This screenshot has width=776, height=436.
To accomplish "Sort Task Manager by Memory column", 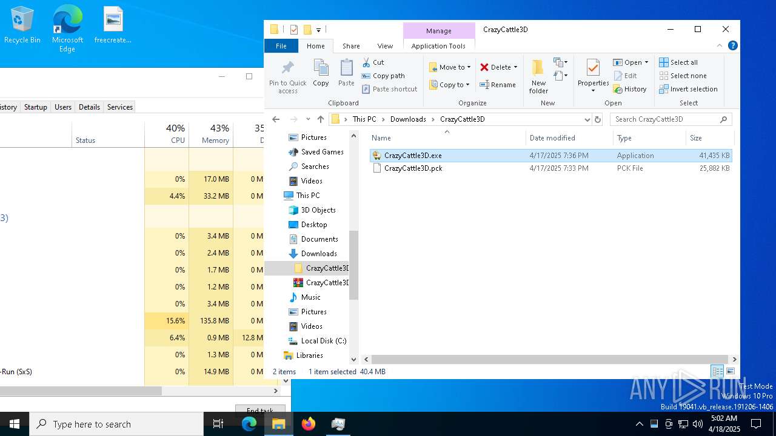I will pyautogui.click(x=211, y=134).
